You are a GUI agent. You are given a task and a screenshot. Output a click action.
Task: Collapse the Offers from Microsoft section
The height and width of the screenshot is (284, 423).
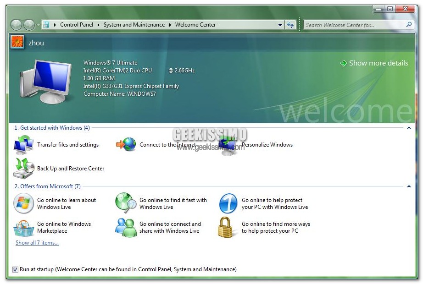pos(409,186)
